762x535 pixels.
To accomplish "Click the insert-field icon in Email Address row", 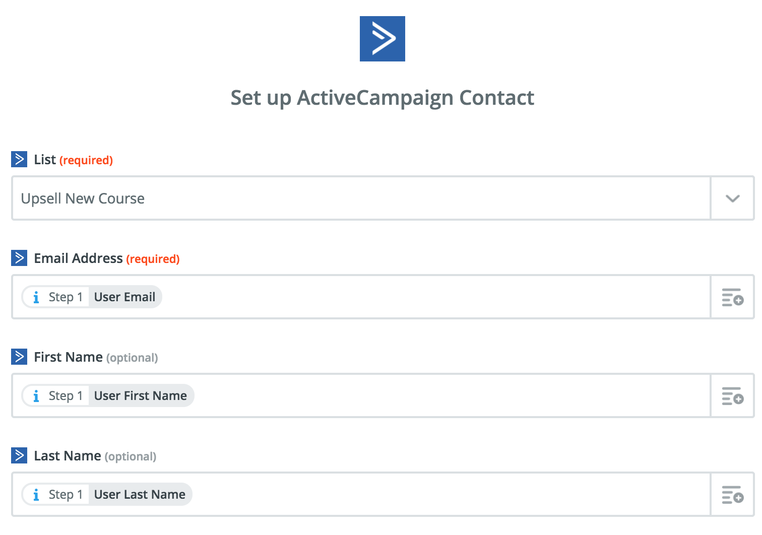I will [x=732, y=297].
